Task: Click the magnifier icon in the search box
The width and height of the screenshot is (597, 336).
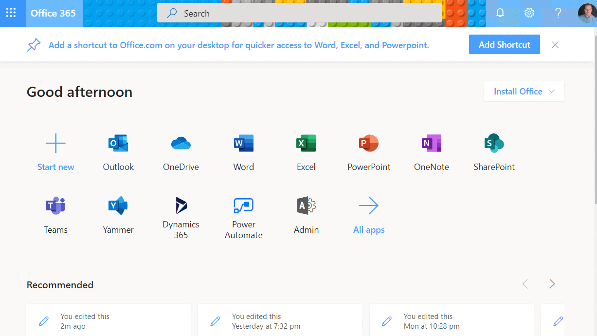Action: pyautogui.click(x=172, y=14)
